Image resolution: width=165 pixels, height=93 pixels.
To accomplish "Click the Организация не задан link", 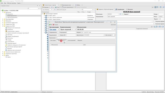I will (x=53, y=29).
